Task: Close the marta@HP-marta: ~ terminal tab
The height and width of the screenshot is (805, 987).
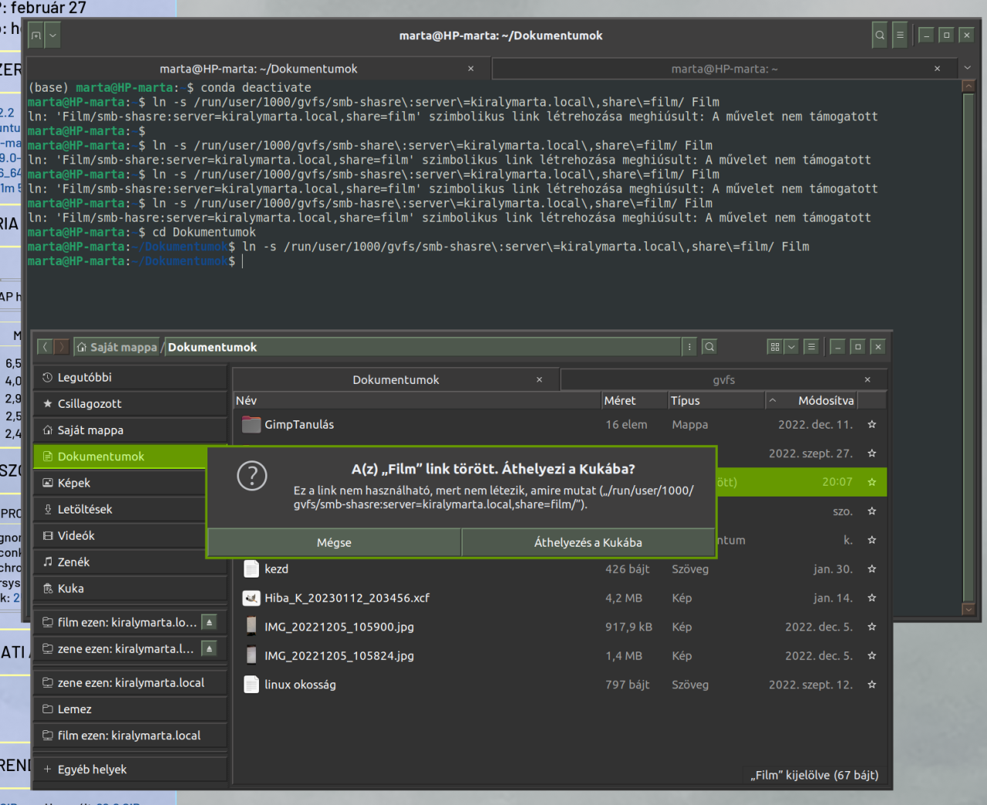Action: [937, 69]
